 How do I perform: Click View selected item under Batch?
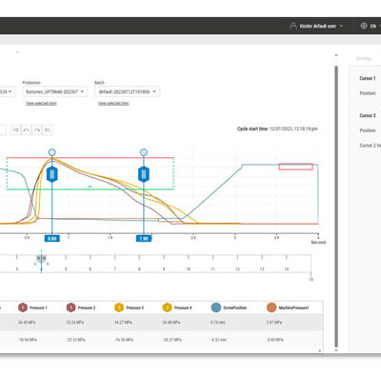coord(113,103)
